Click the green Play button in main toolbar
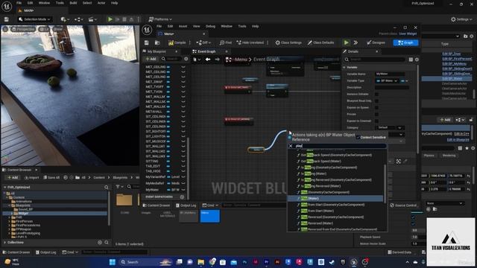The image size is (477, 268). pyautogui.click(x=110, y=19)
